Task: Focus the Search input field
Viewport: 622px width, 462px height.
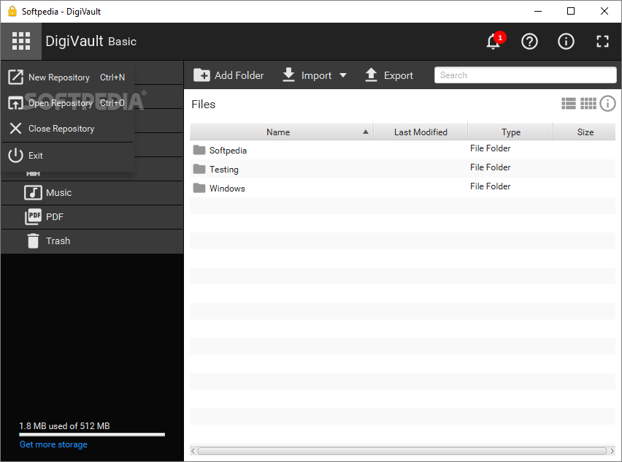Action: click(x=525, y=75)
